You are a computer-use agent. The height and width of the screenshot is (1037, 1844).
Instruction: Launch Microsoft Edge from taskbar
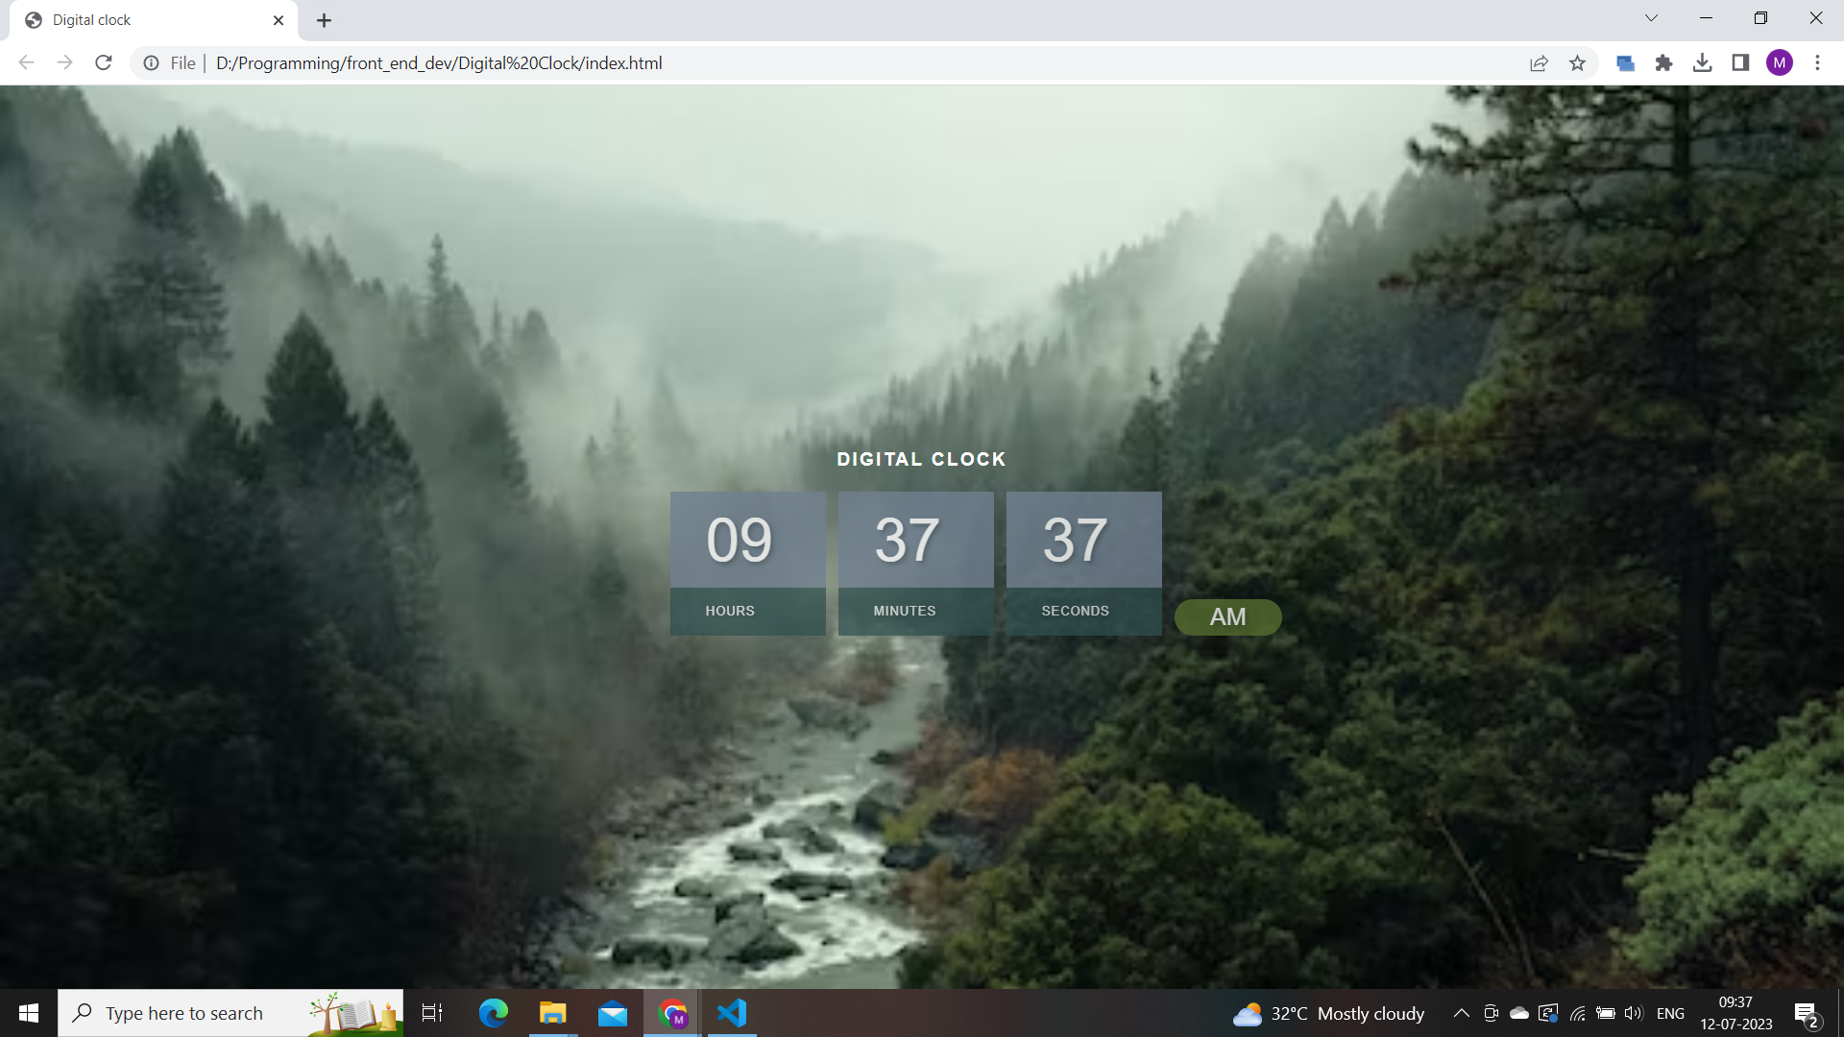click(x=494, y=1013)
